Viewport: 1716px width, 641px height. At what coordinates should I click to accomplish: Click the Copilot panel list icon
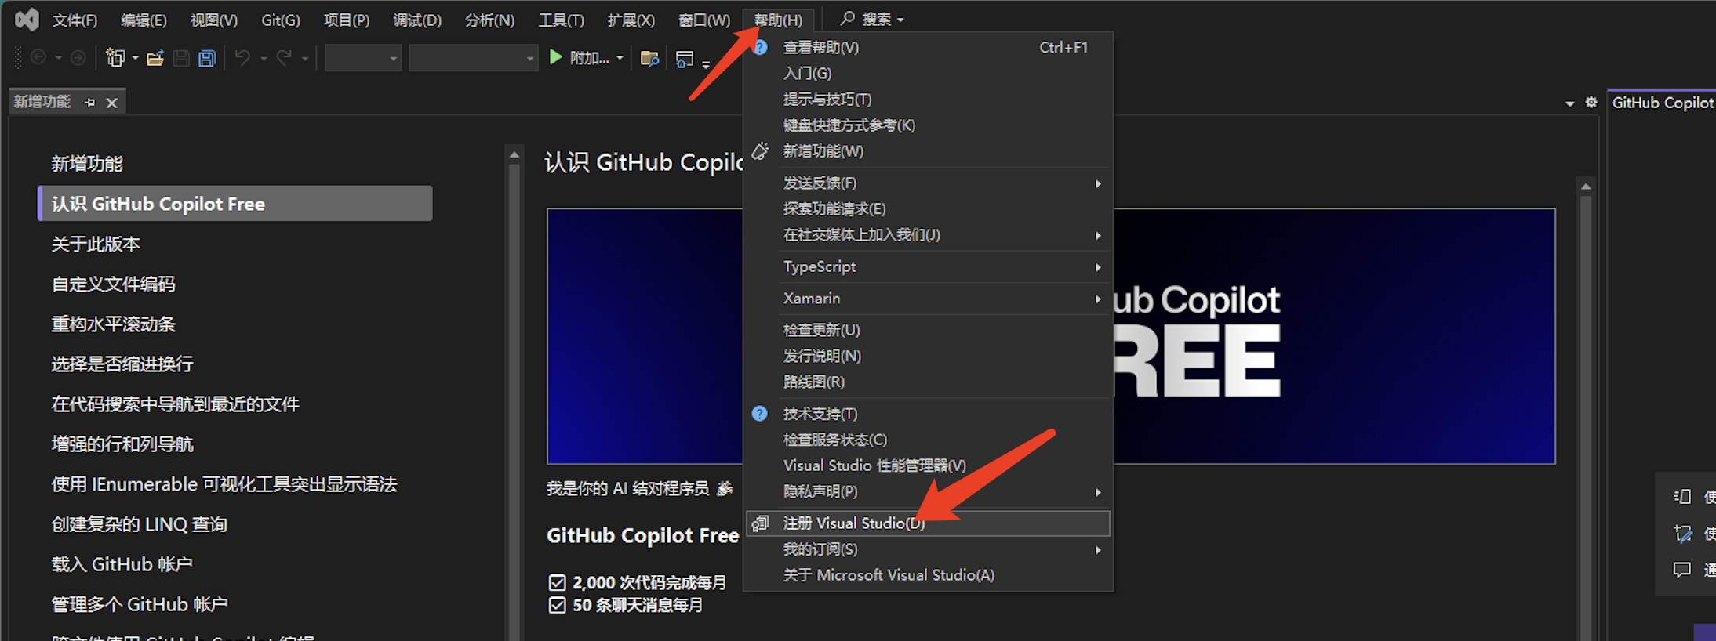click(1682, 496)
